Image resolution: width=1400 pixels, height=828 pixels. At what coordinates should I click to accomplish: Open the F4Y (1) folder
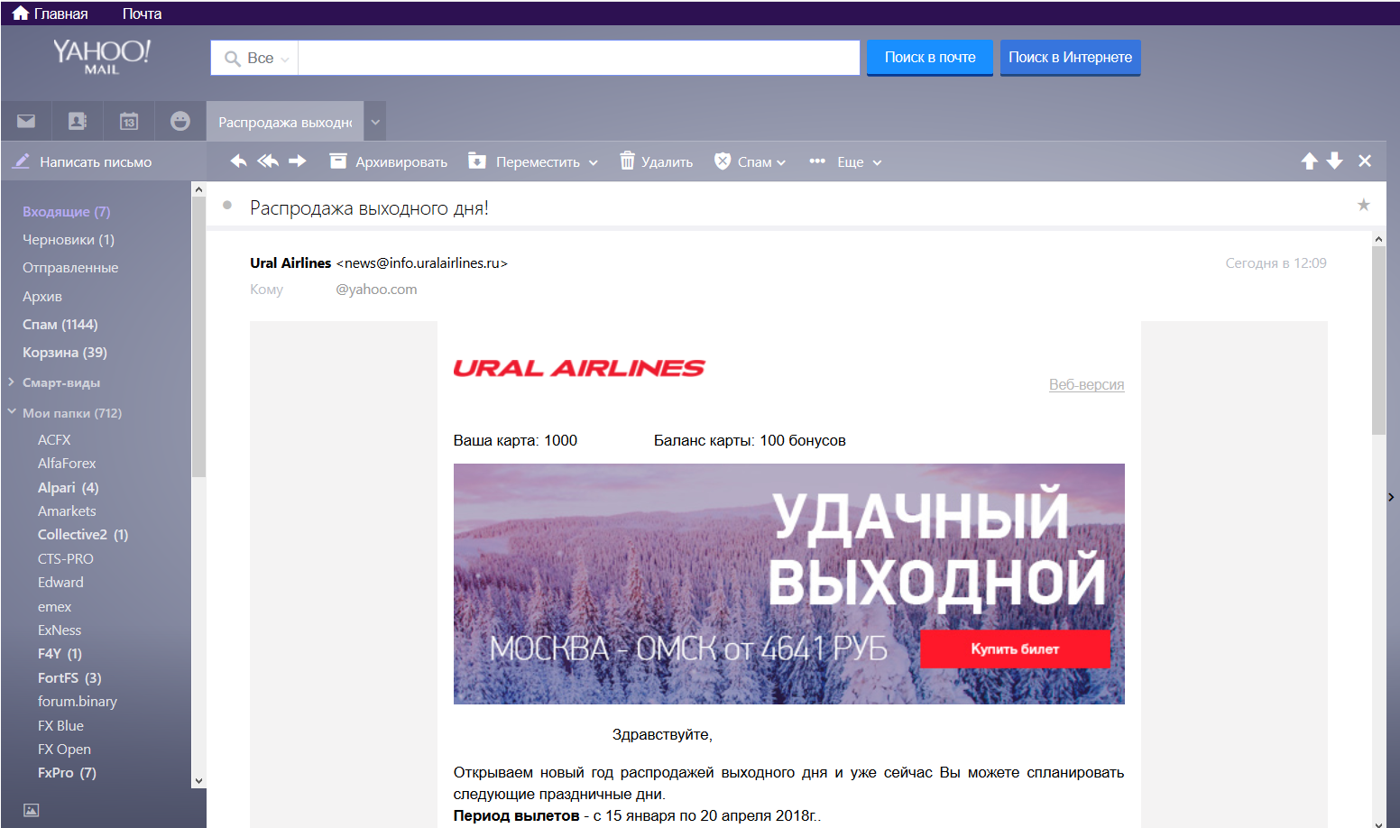click(60, 654)
